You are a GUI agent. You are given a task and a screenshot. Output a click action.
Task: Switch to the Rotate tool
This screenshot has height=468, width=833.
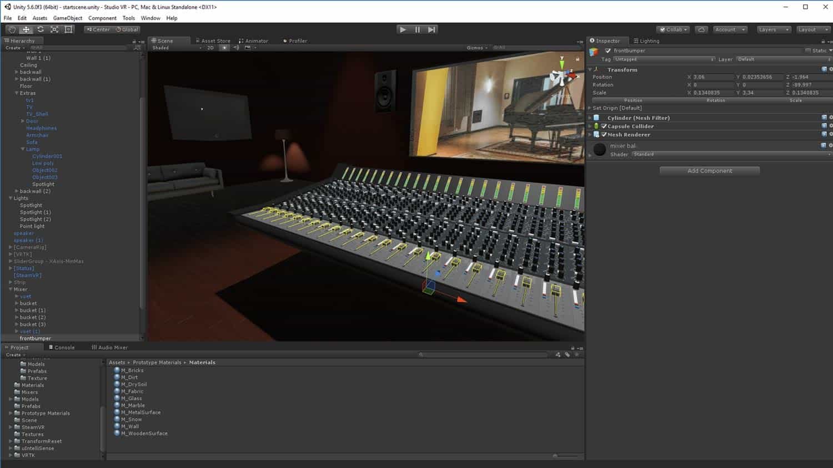coord(41,29)
